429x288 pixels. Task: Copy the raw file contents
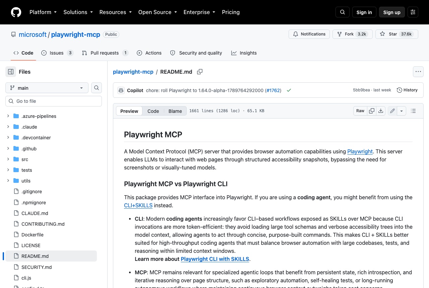(x=372, y=111)
